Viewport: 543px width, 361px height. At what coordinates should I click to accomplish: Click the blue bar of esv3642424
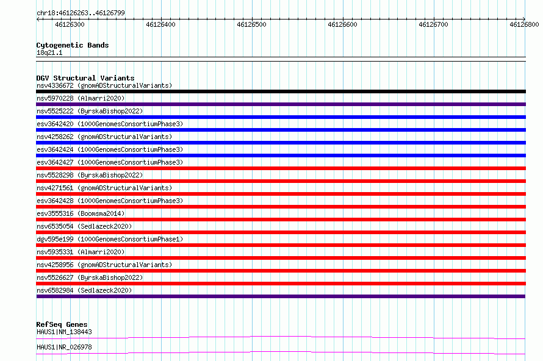pyautogui.click(x=281, y=155)
